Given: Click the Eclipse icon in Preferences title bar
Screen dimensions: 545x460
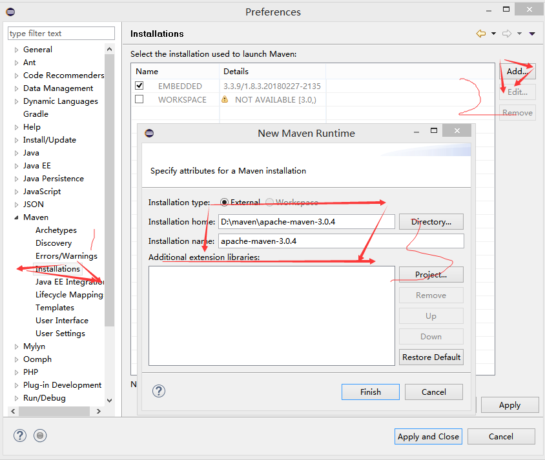Looking at the screenshot, I should pyautogui.click(x=10, y=12).
